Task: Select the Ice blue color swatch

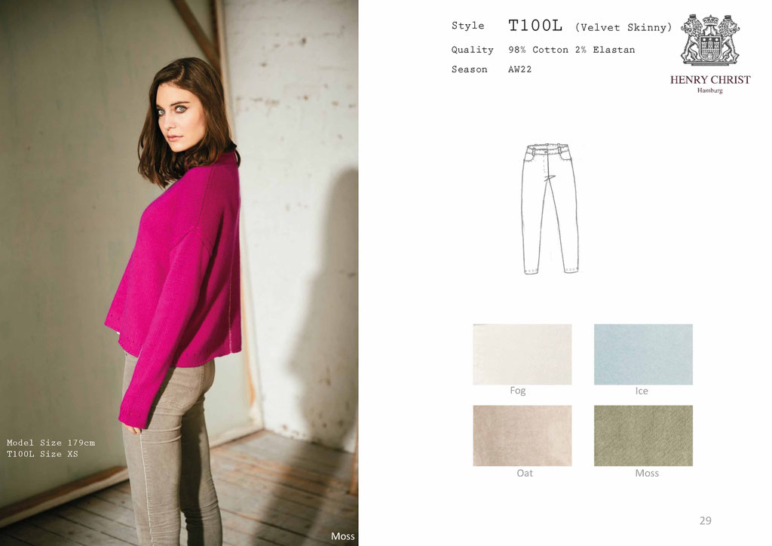Action: click(x=643, y=354)
